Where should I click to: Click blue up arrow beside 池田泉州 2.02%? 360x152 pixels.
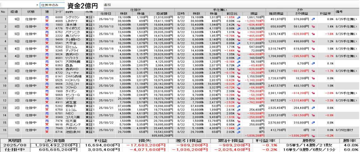(239, 132)
